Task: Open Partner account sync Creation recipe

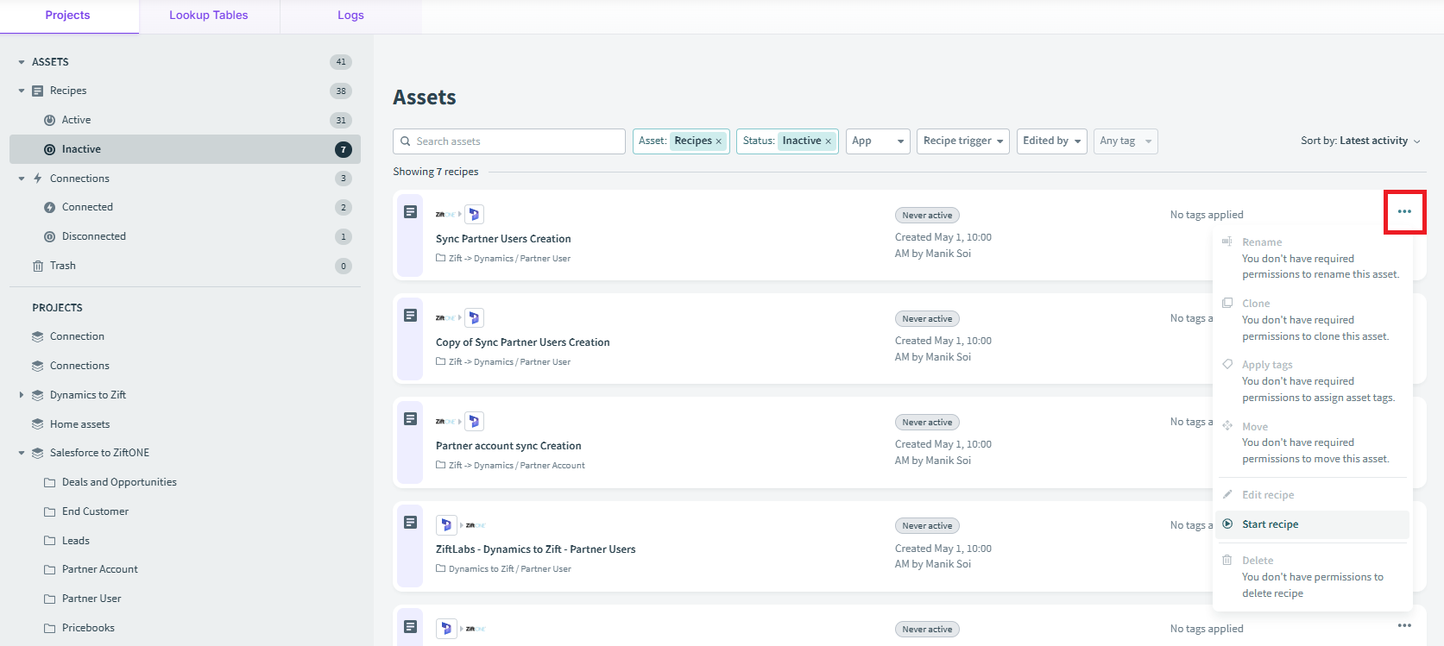Action: click(508, 446)
